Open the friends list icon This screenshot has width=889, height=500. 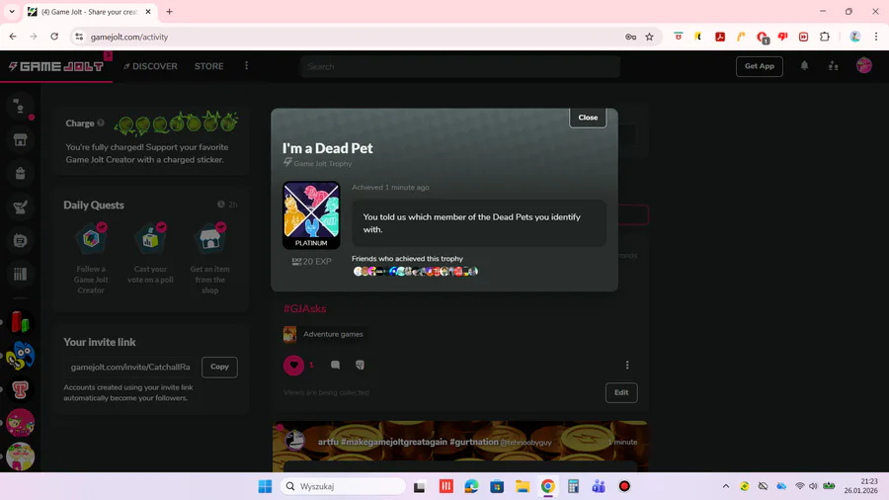tap(833, 66)
